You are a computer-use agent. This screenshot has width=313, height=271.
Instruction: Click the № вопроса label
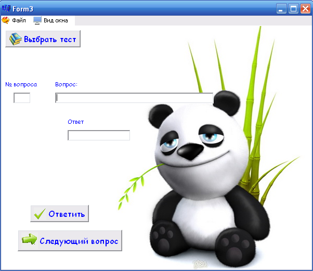point(21,84)
